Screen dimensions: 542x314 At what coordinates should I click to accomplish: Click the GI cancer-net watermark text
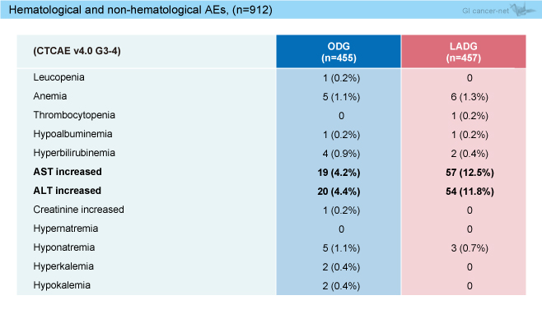(485, 11)
